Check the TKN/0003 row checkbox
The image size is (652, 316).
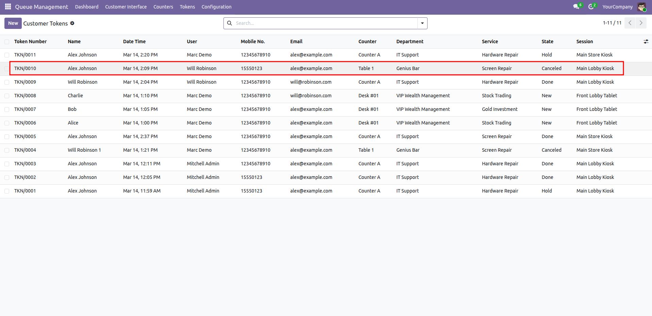(7, 164)
